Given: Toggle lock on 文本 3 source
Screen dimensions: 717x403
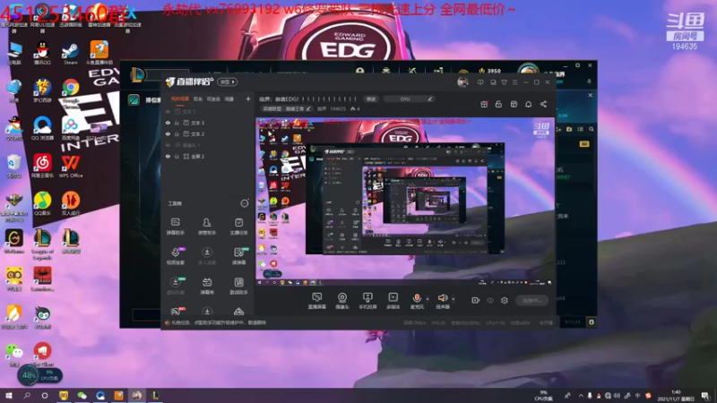Looking at the screenshot, I should point(177,123).
